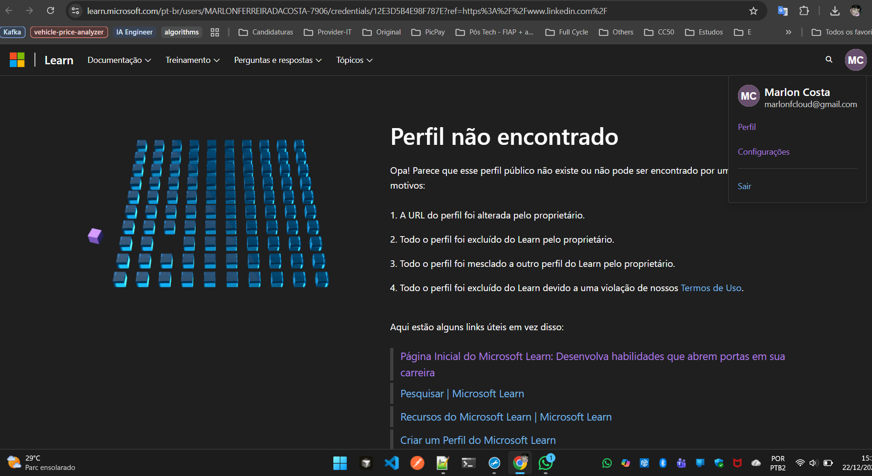Click the Microsoft logo
The height and width of the screenshot is (476, 872).
tap(17, 60)
